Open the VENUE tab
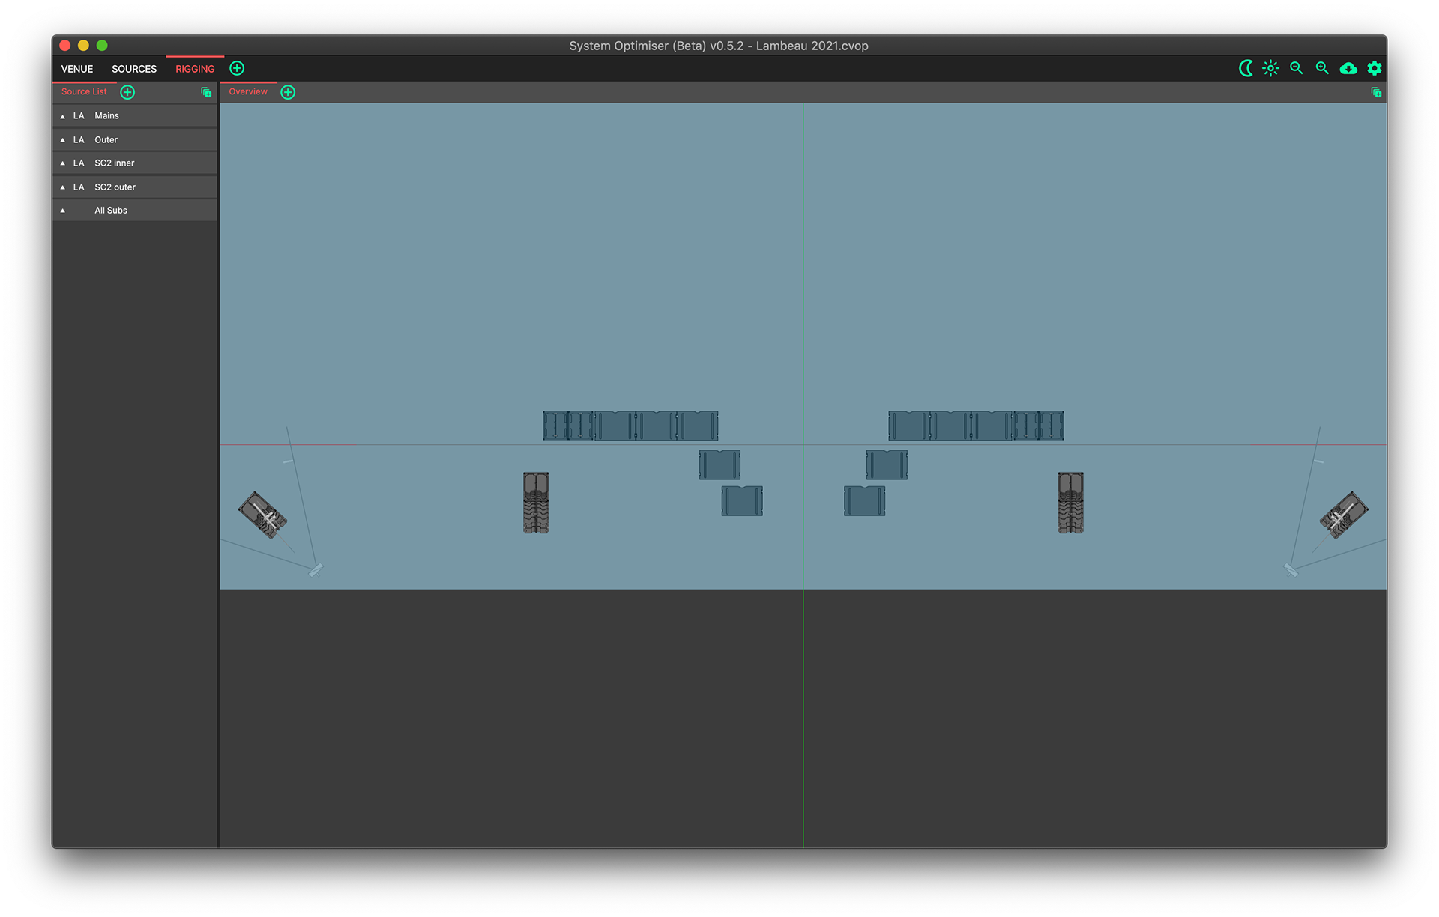This screenshot has width=1439, height=917. [77, 69]
